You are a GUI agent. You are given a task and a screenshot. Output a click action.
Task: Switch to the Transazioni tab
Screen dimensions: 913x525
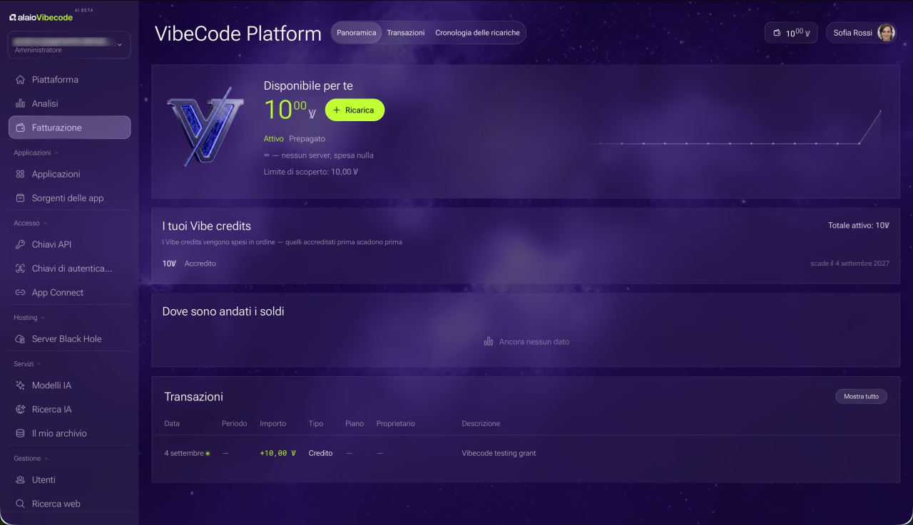click(406, 33)
